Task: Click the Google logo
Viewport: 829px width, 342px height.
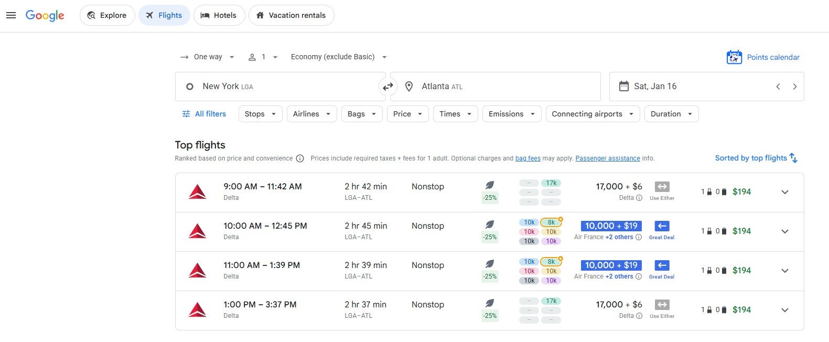Action: point(45,15)
